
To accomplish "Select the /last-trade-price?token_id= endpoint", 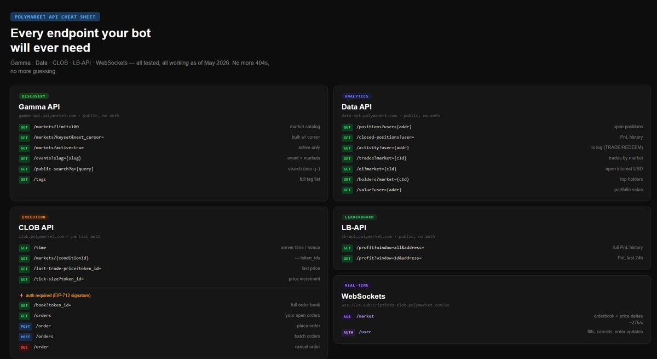I will [67, 269].
